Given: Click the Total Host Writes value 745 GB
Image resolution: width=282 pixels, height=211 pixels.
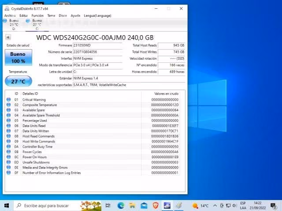Looking at the screenshot, I should (171, 52).
